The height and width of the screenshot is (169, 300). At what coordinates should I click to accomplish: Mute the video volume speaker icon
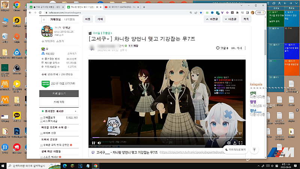[x=99, y=143]
